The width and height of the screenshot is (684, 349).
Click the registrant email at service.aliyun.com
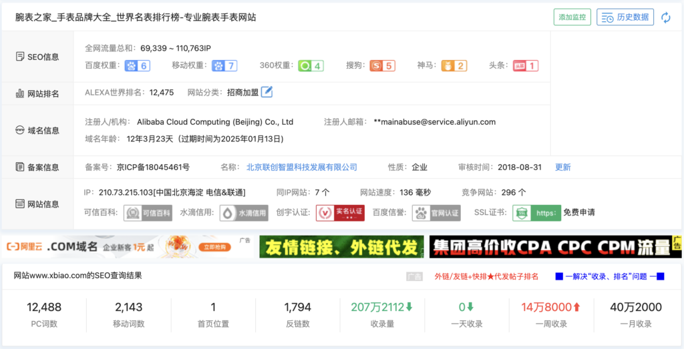(x=435, y=122)
